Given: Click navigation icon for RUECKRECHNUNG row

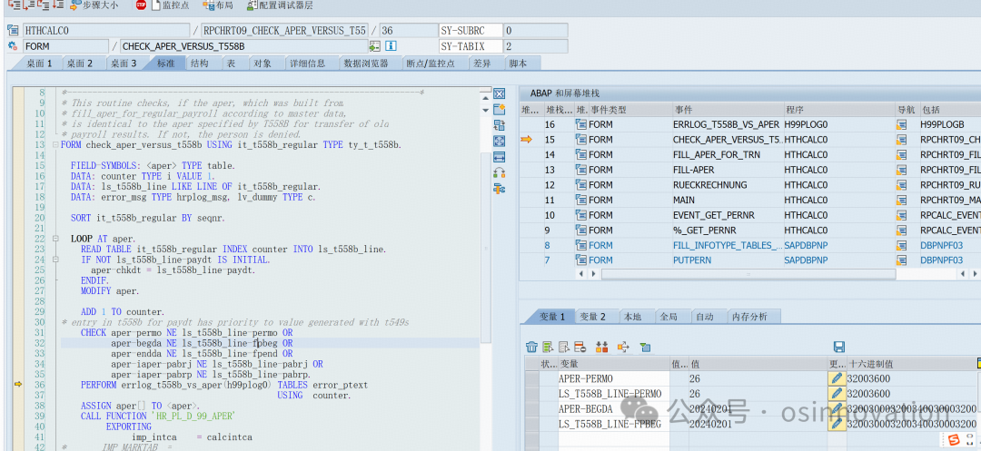Looking at the screenshot, I should click(902, 185).
